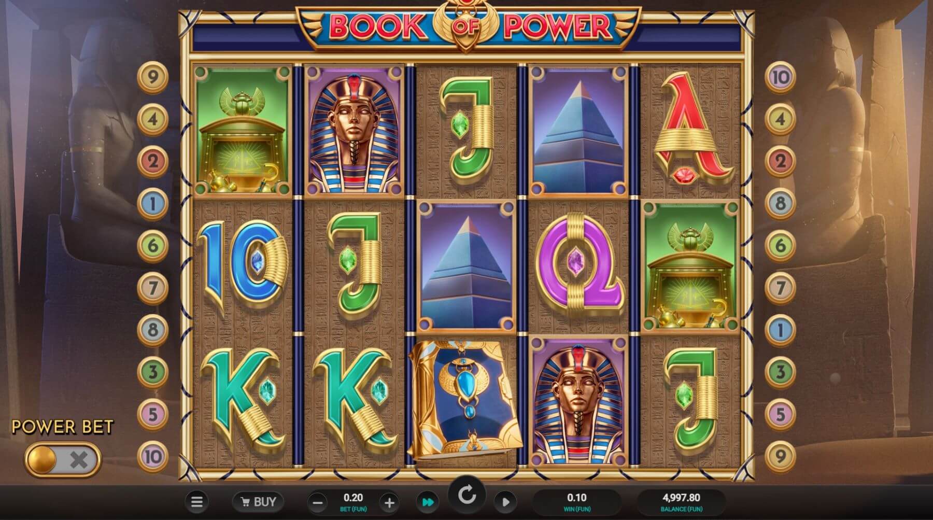Select payline 9 marker on left
Viewport: 933px width, 520px height.
[x=153, y=77]
